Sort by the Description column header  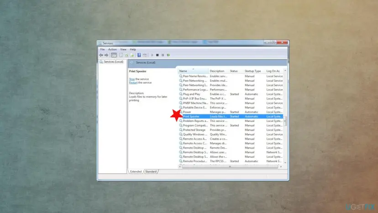[x=219, y=71]
